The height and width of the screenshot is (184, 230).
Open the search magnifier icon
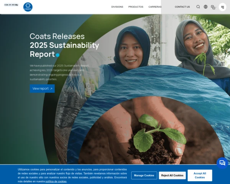point(198,7)
